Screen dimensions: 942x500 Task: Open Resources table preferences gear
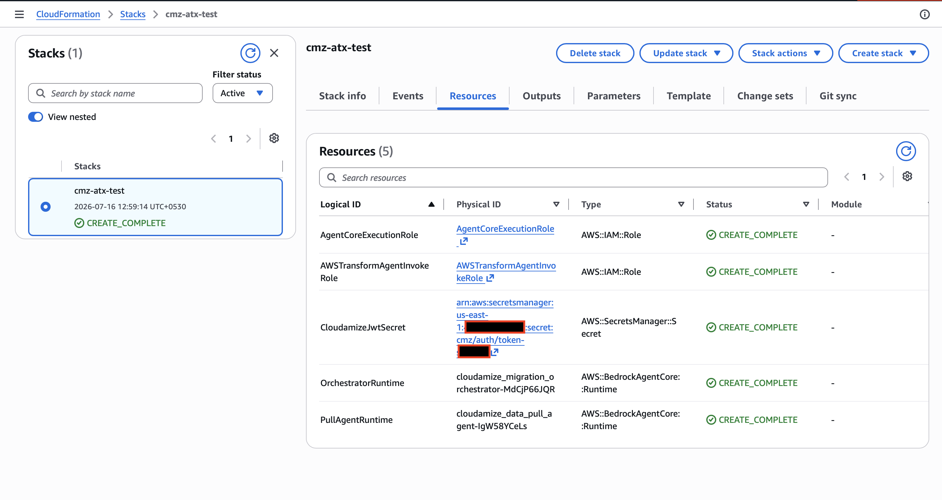(907, 177)
